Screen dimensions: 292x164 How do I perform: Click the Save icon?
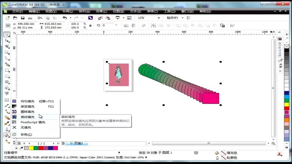23,18
